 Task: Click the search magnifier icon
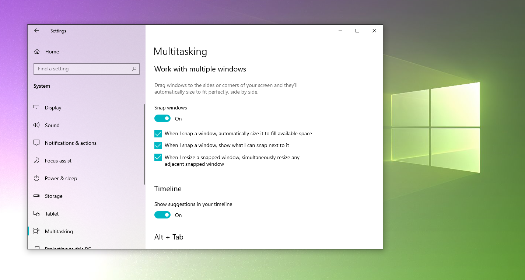pos(134,69)
